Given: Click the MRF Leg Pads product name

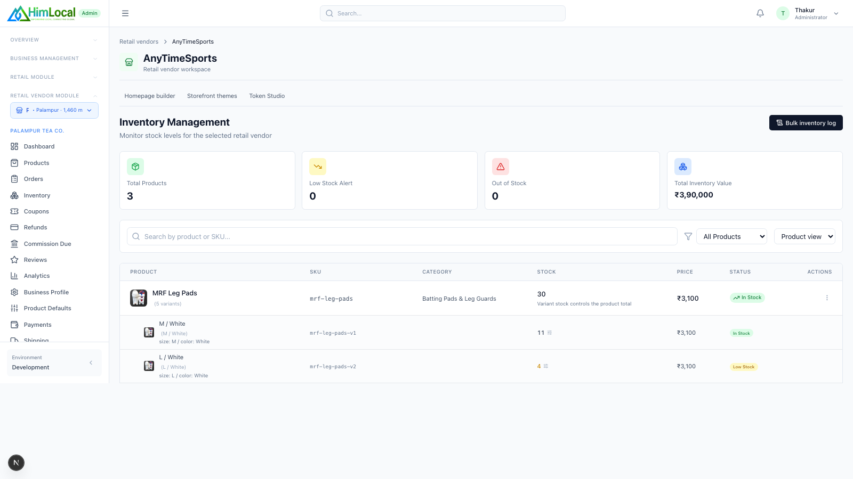Looking at the screenshot, I should click(x=175, y=293).
